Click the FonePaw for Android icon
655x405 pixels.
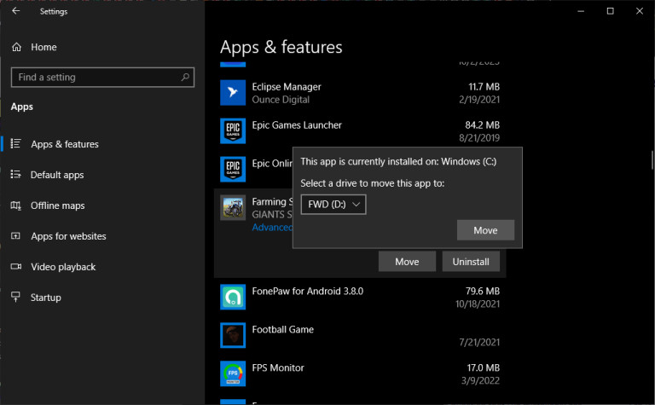click(x=233, y=297)
